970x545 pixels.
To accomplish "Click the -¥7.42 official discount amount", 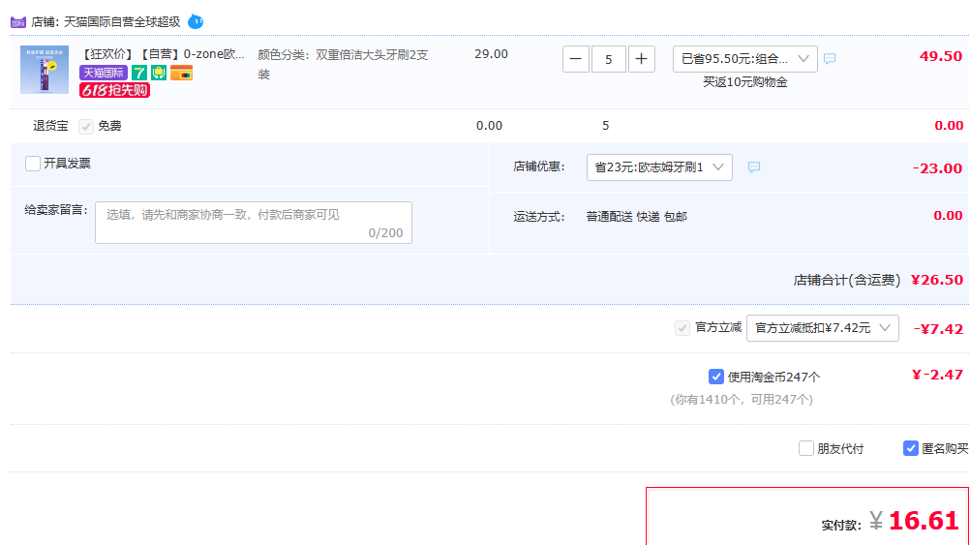I will coord(938,329).
